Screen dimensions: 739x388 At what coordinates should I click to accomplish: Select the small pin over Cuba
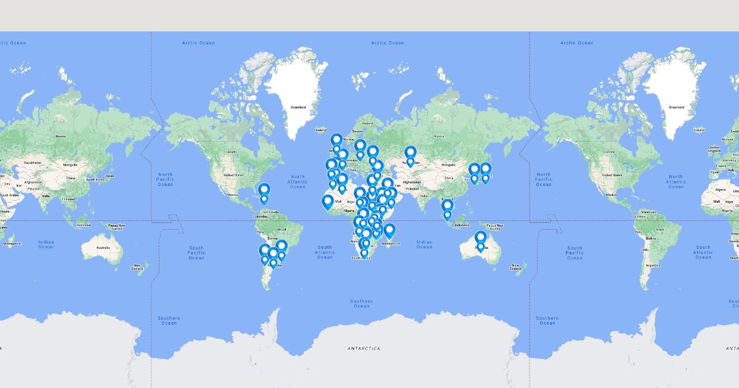click(264, 200)
